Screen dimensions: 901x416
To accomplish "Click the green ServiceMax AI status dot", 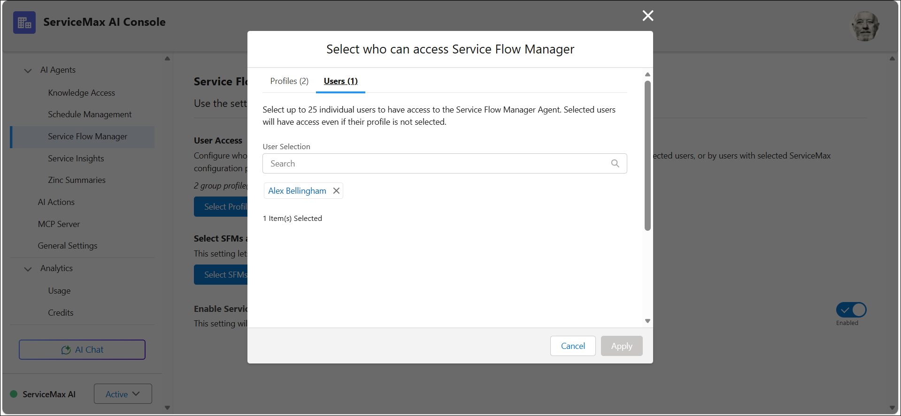I will tap(14, 394).
